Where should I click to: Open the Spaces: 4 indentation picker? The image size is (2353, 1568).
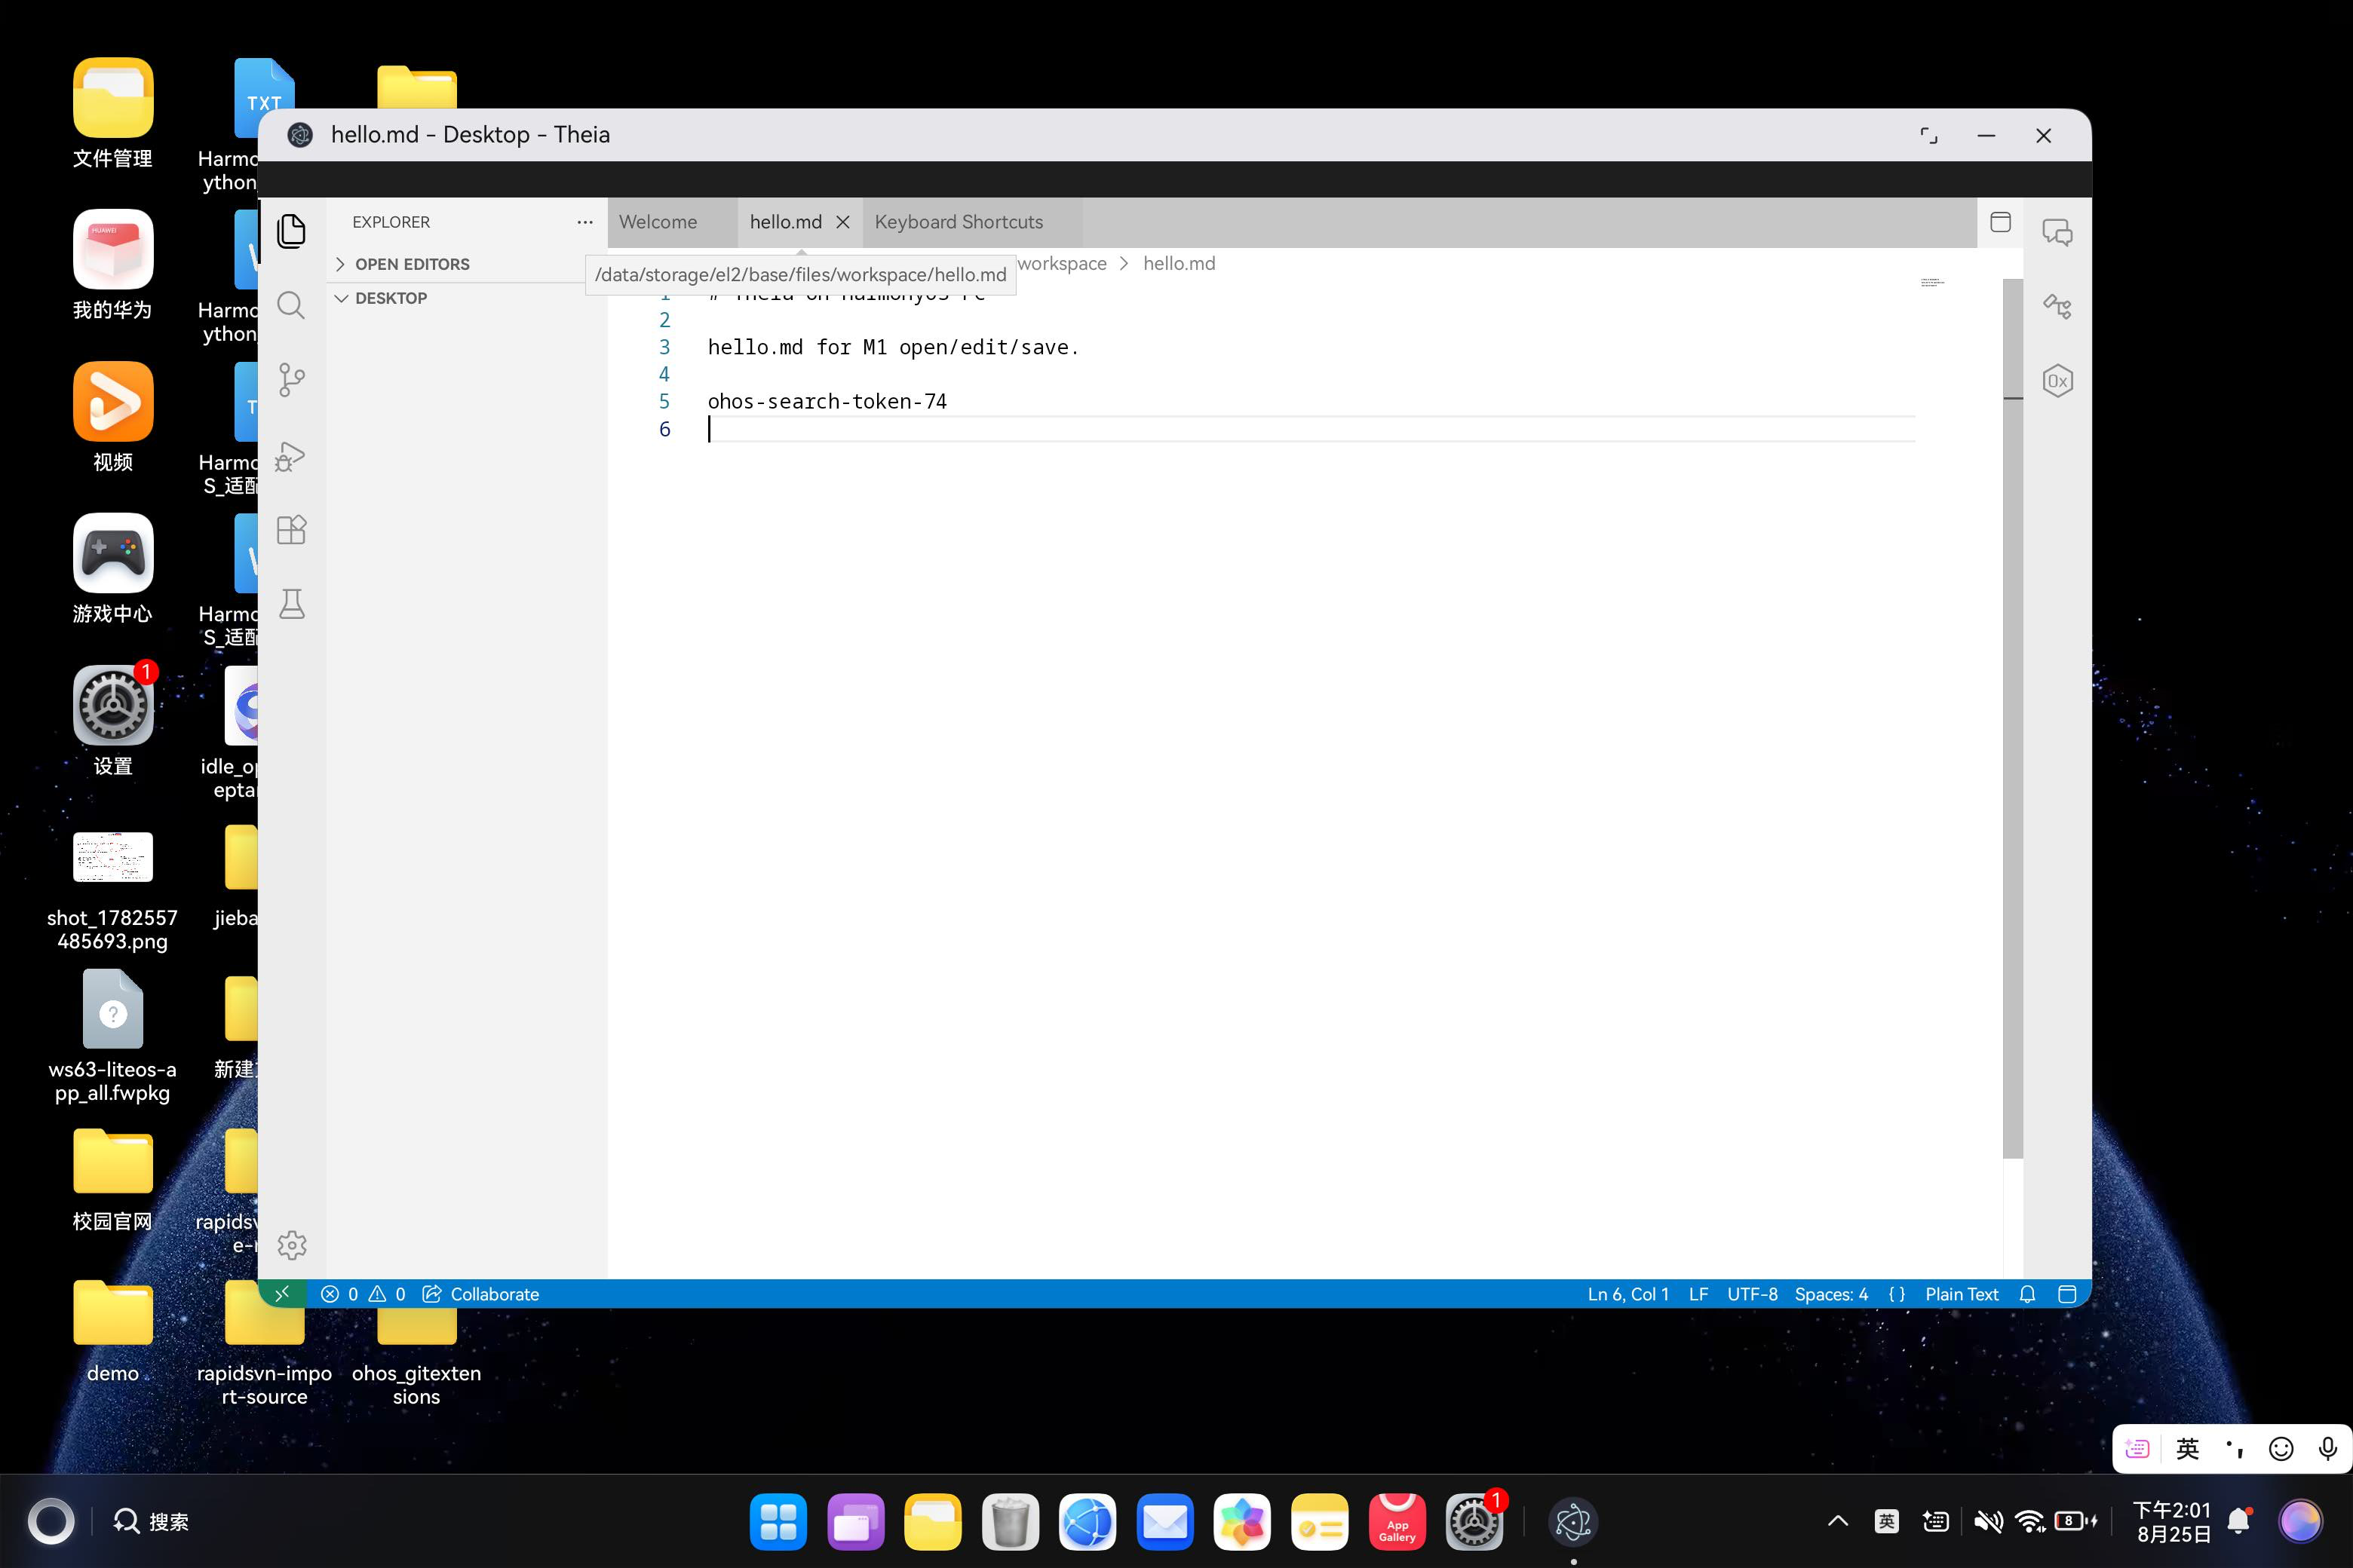(x=1831, y=1294)
